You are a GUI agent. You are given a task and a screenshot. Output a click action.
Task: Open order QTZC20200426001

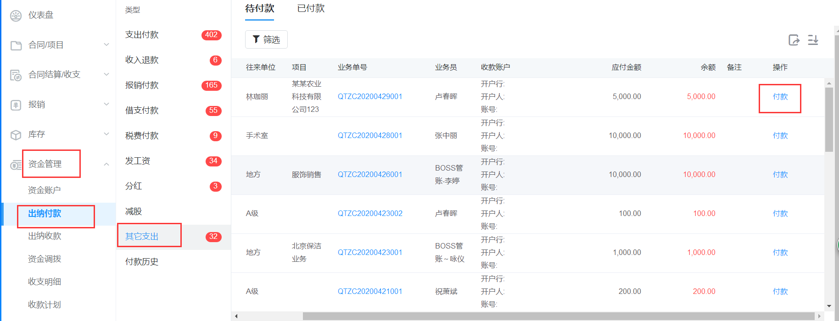click(370, 175)
